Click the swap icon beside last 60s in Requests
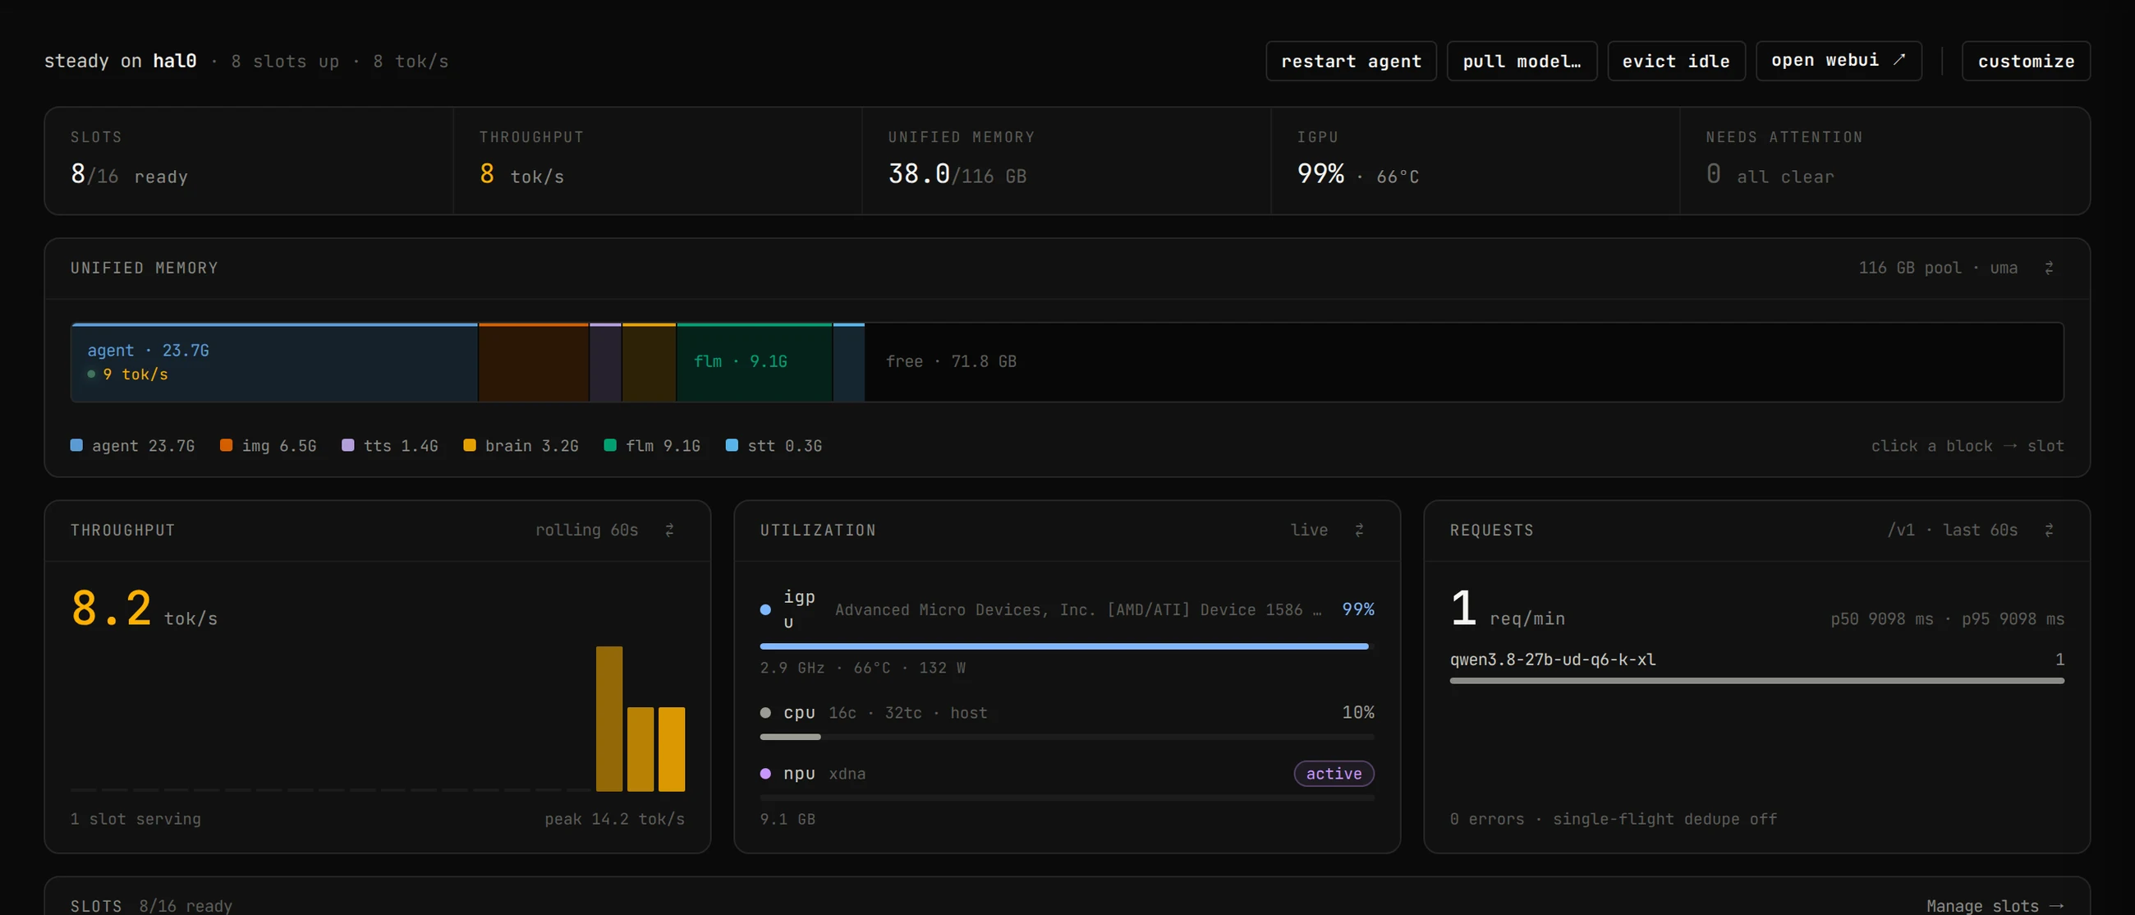The width and height of the screenshot is (2135, 915). pos(2049,530)
